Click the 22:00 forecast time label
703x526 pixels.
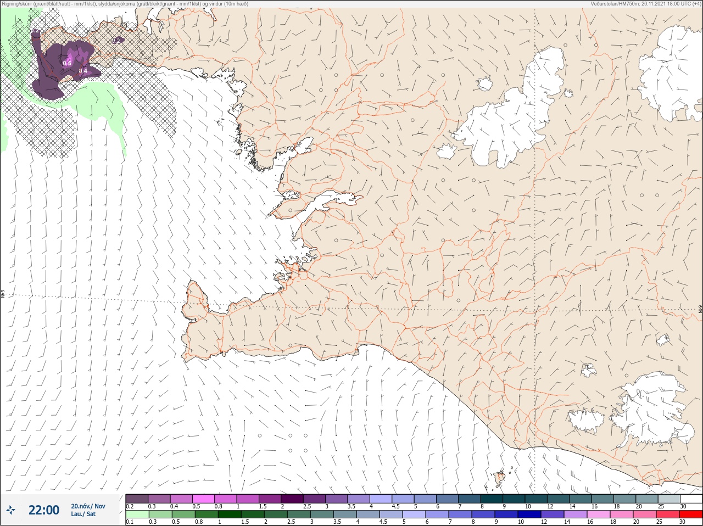click(x=44, y=510)
